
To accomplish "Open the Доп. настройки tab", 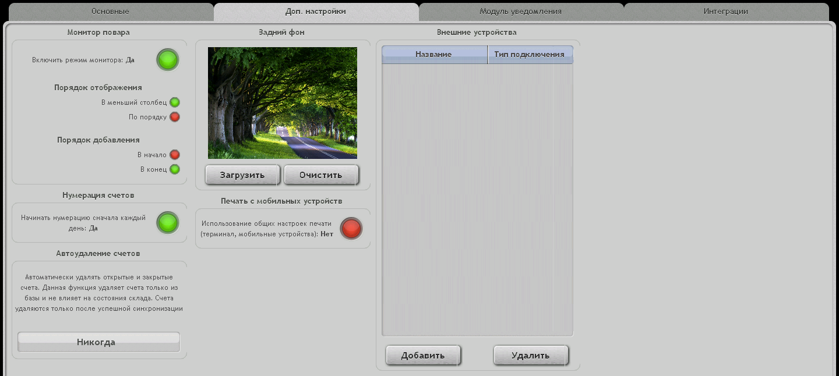I will point(316,11).
